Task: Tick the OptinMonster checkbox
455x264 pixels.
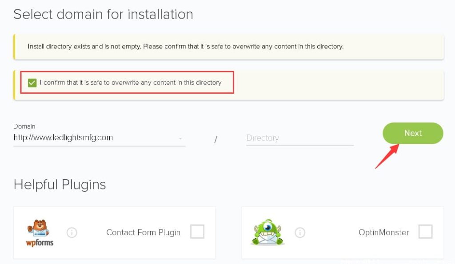Action: pyautogui.click(x=425, y=232)
